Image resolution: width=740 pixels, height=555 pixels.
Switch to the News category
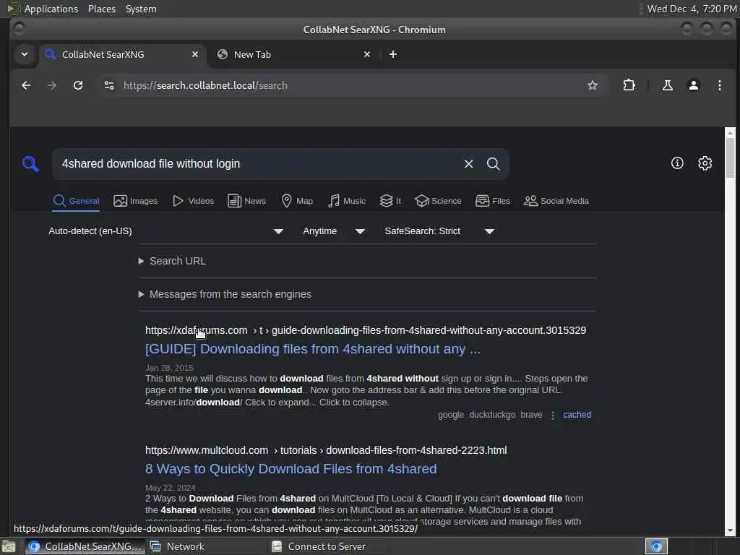coord(247,201)
